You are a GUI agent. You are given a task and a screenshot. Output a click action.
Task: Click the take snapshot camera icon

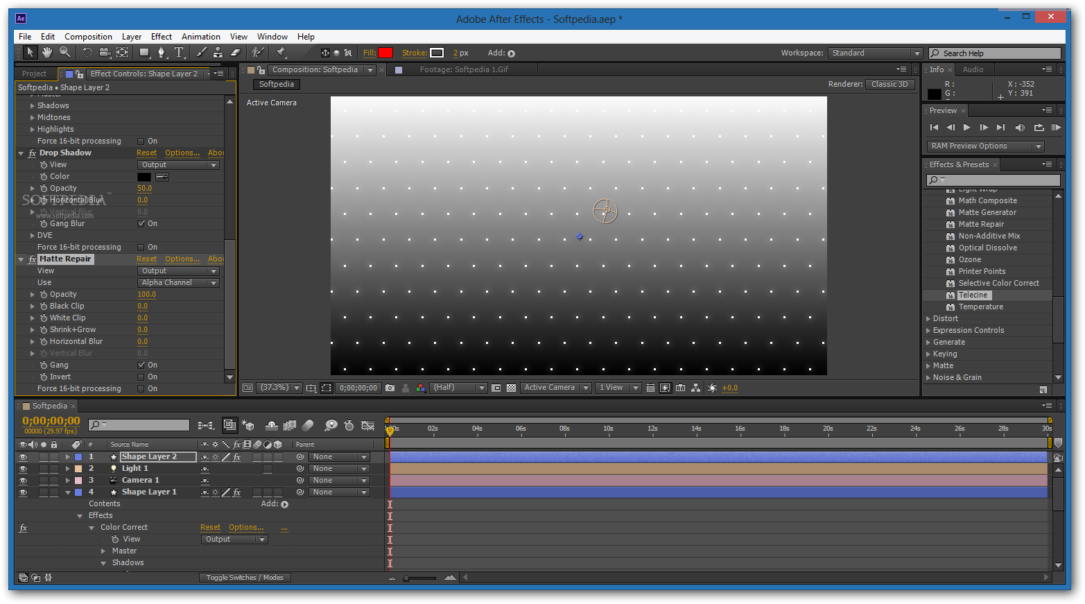[x=390, y=388]
